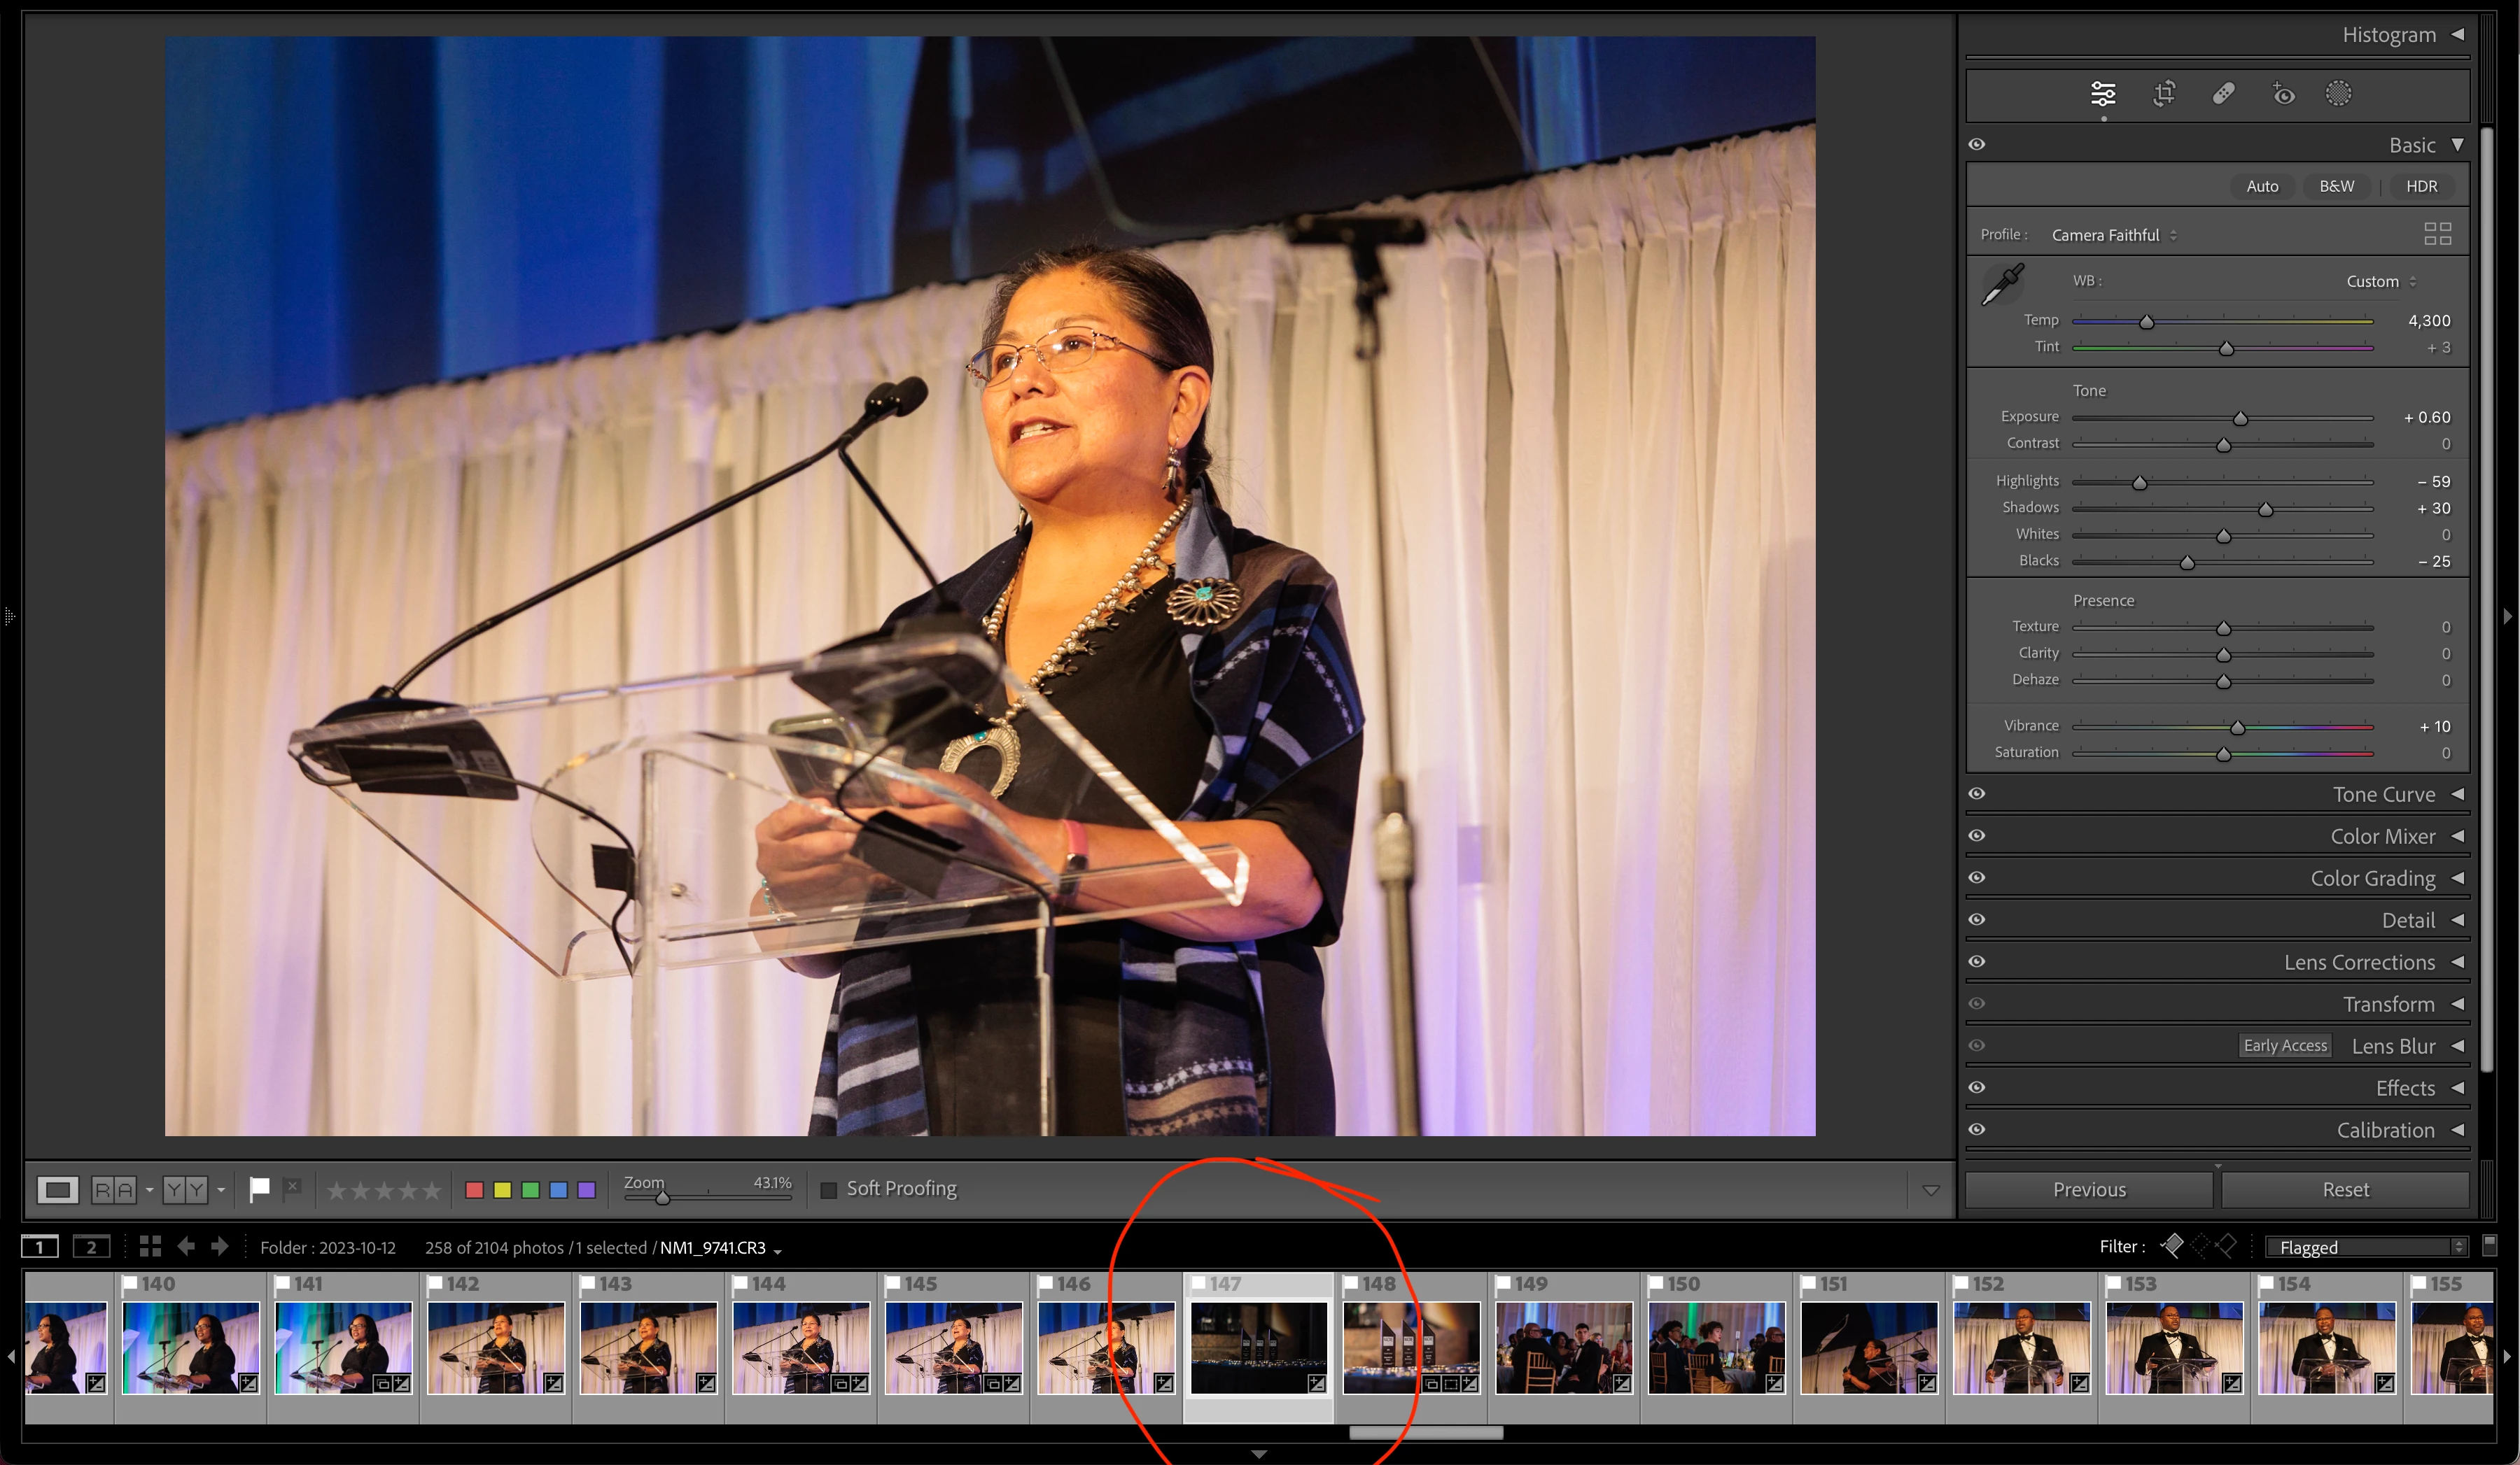The width and height of the screenshot is (2520, 1465).
Task: Select the Healing tool icon
Action: (x=2223, y=94)
